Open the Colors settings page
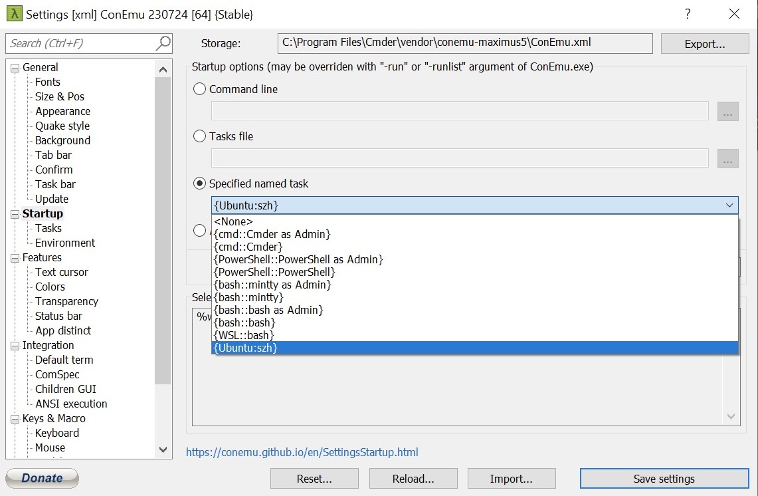 pyautogui.click(x=50, y=287)
